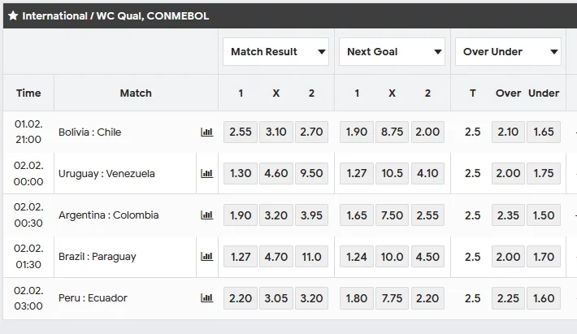Choose Colombia away win odds 3.95

[x=311, y=215]
